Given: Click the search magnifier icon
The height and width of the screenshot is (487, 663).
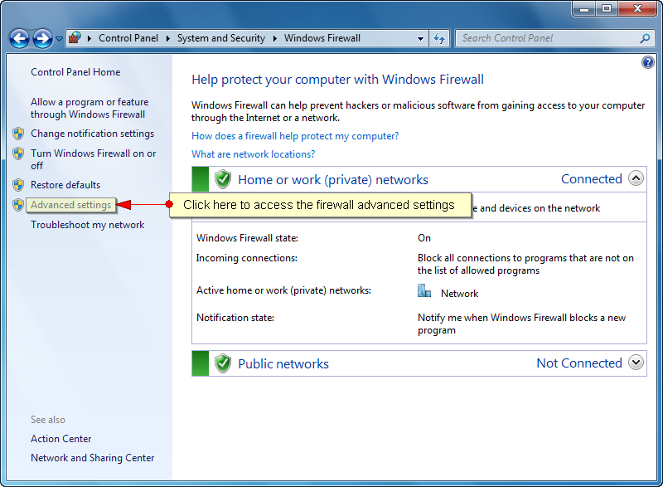Looking at the screenshot, I should point(645,38).
